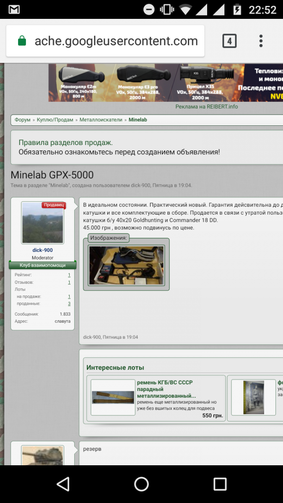Open the tab switcher showing 4 tabs
283x503 pixels.
pos(229,41)
